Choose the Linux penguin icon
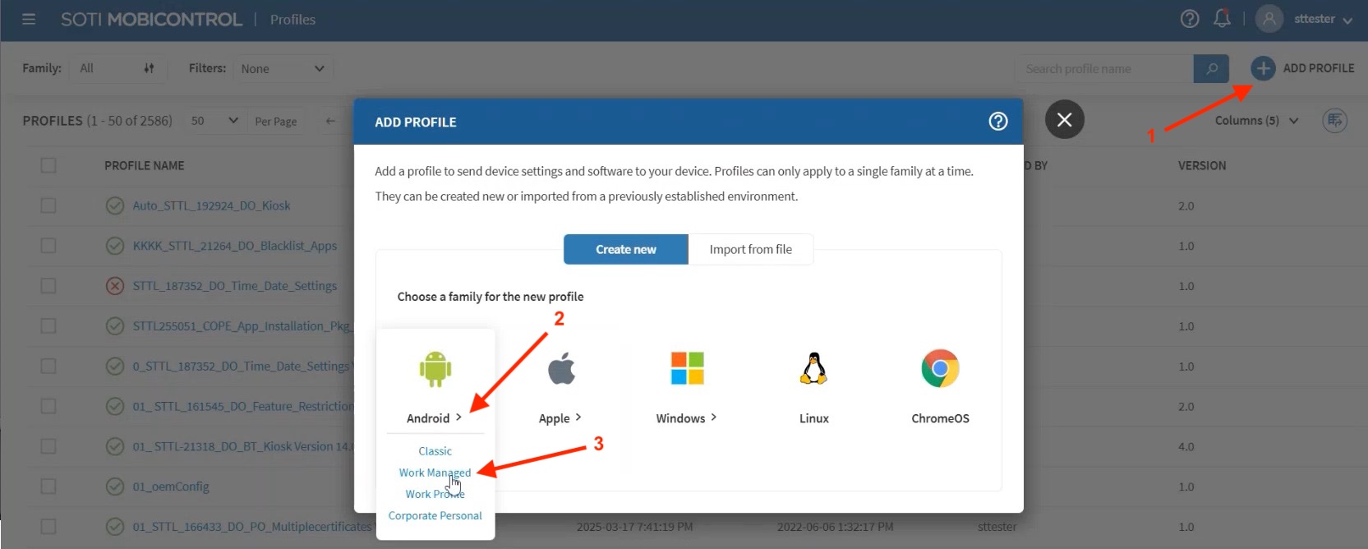Viewport: 1368px width, 549px height. click(x=813, y=368)
